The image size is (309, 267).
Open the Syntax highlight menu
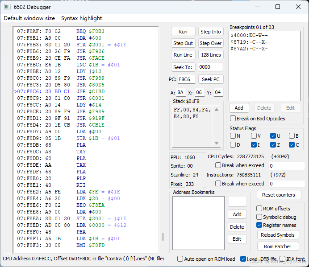pos(81,18)
